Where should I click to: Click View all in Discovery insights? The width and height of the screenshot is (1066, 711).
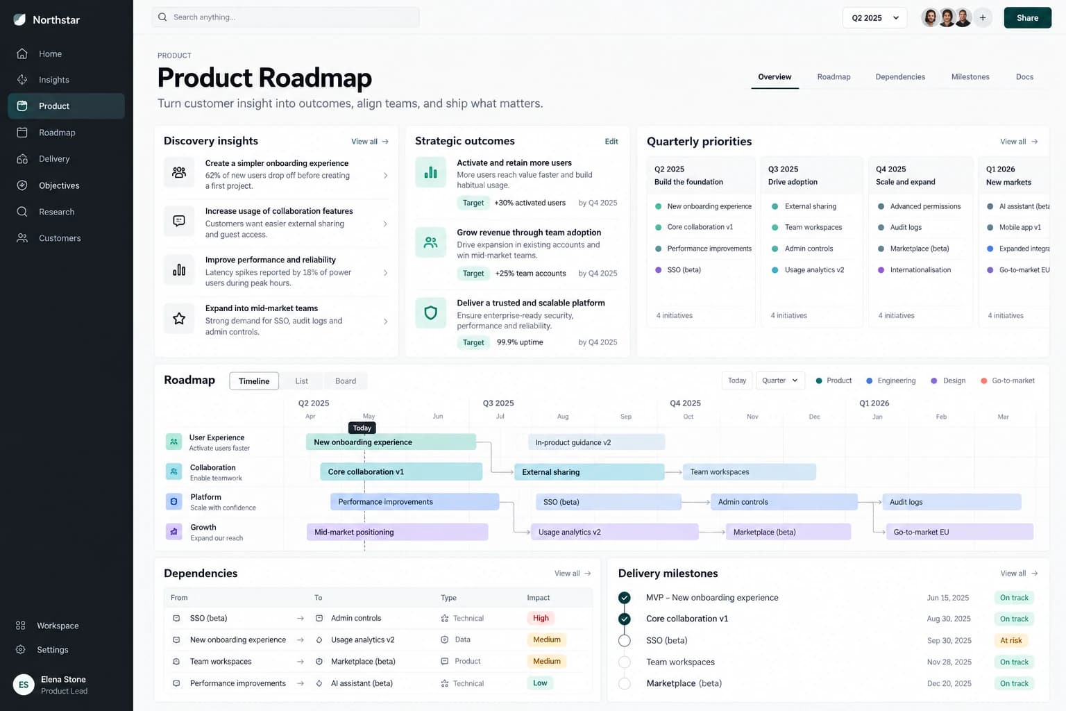click(370, 142)
